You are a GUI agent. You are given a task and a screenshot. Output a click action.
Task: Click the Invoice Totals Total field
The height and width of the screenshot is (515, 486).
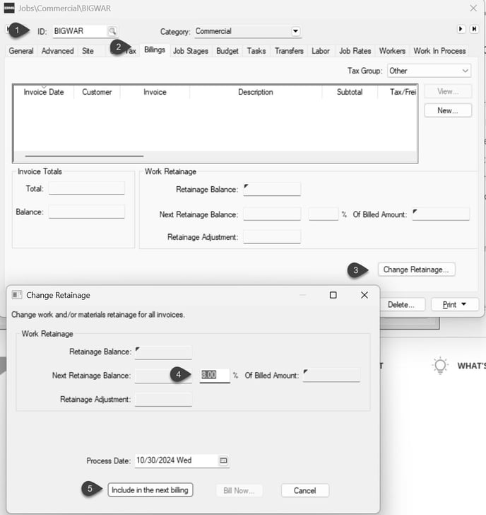pyautogui.click(x=87, y=188)
